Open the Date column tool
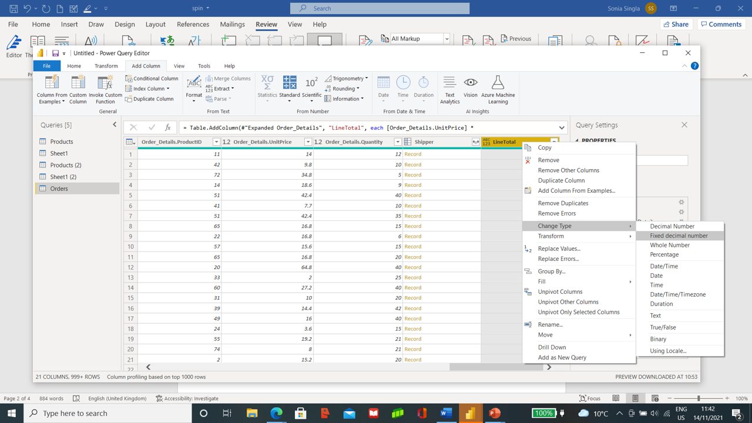The image size is (752, 423). [x=383, y=88]
